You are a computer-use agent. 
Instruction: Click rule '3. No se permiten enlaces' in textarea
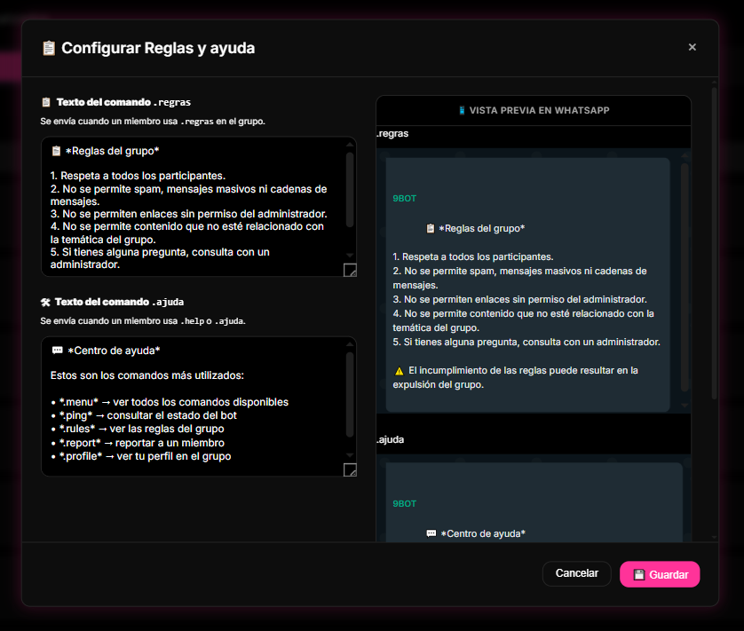coord(189,214)
